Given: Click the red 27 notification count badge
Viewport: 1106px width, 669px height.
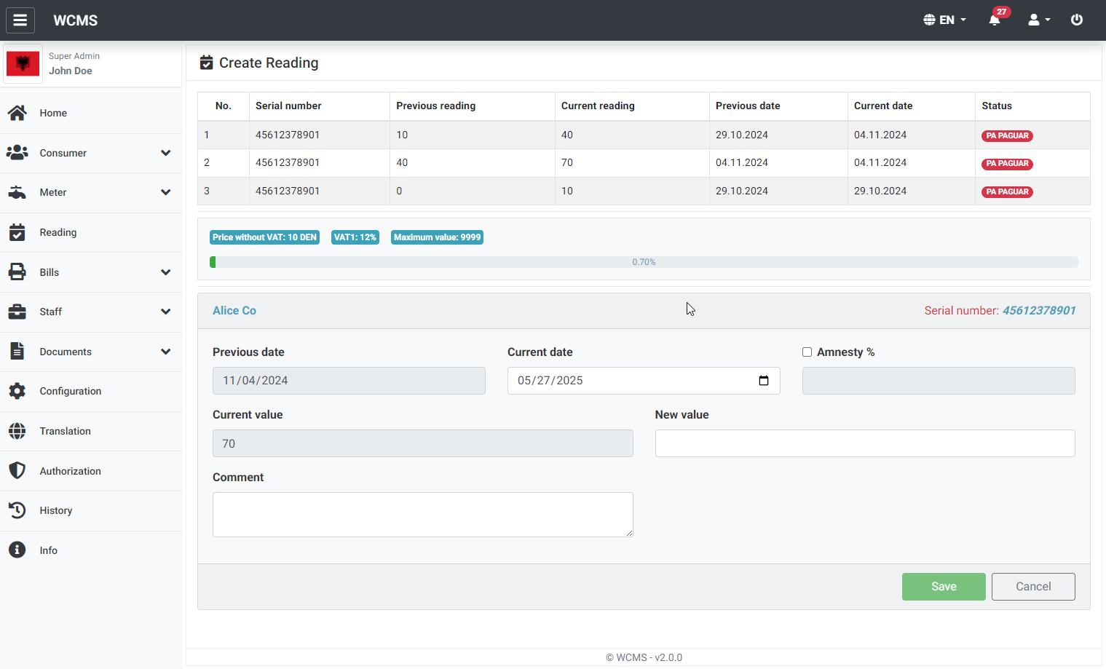Looking at the screenshot, I should pyautogui.click(x=1002, y=12).
